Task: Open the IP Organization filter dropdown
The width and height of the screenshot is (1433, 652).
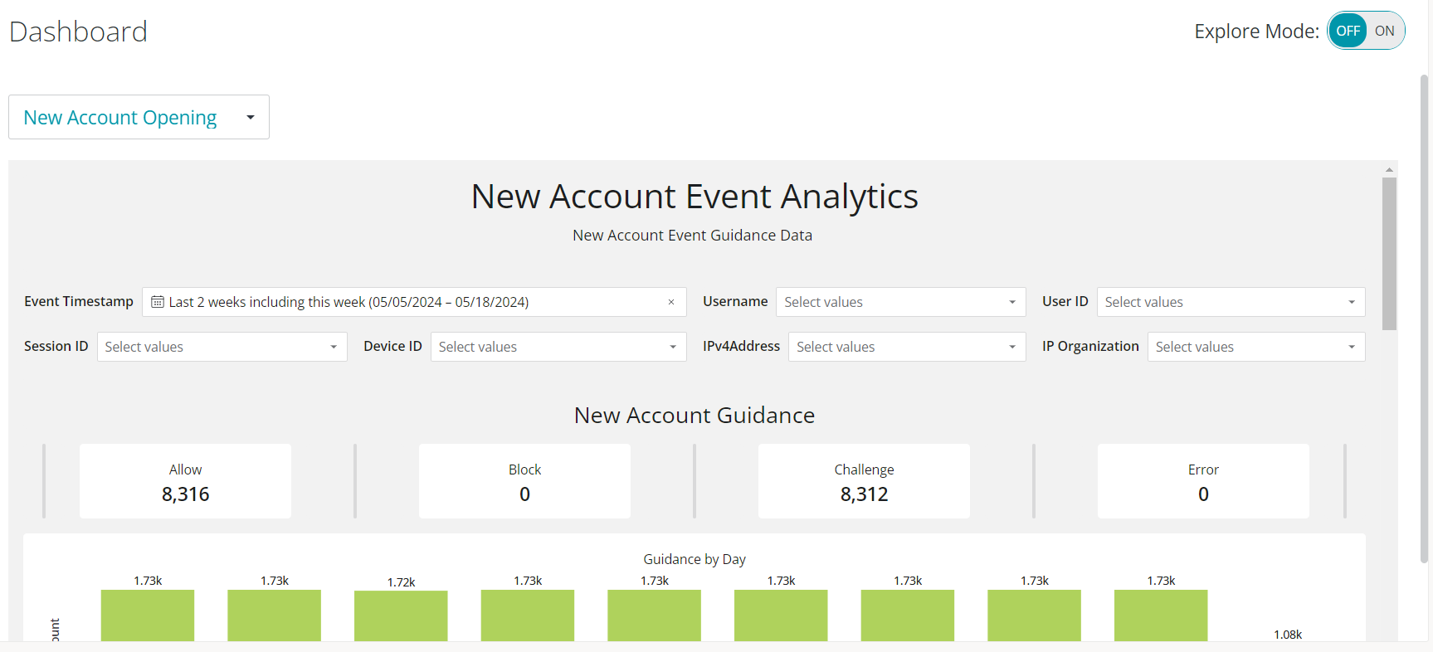Action: click(1256, 347)
